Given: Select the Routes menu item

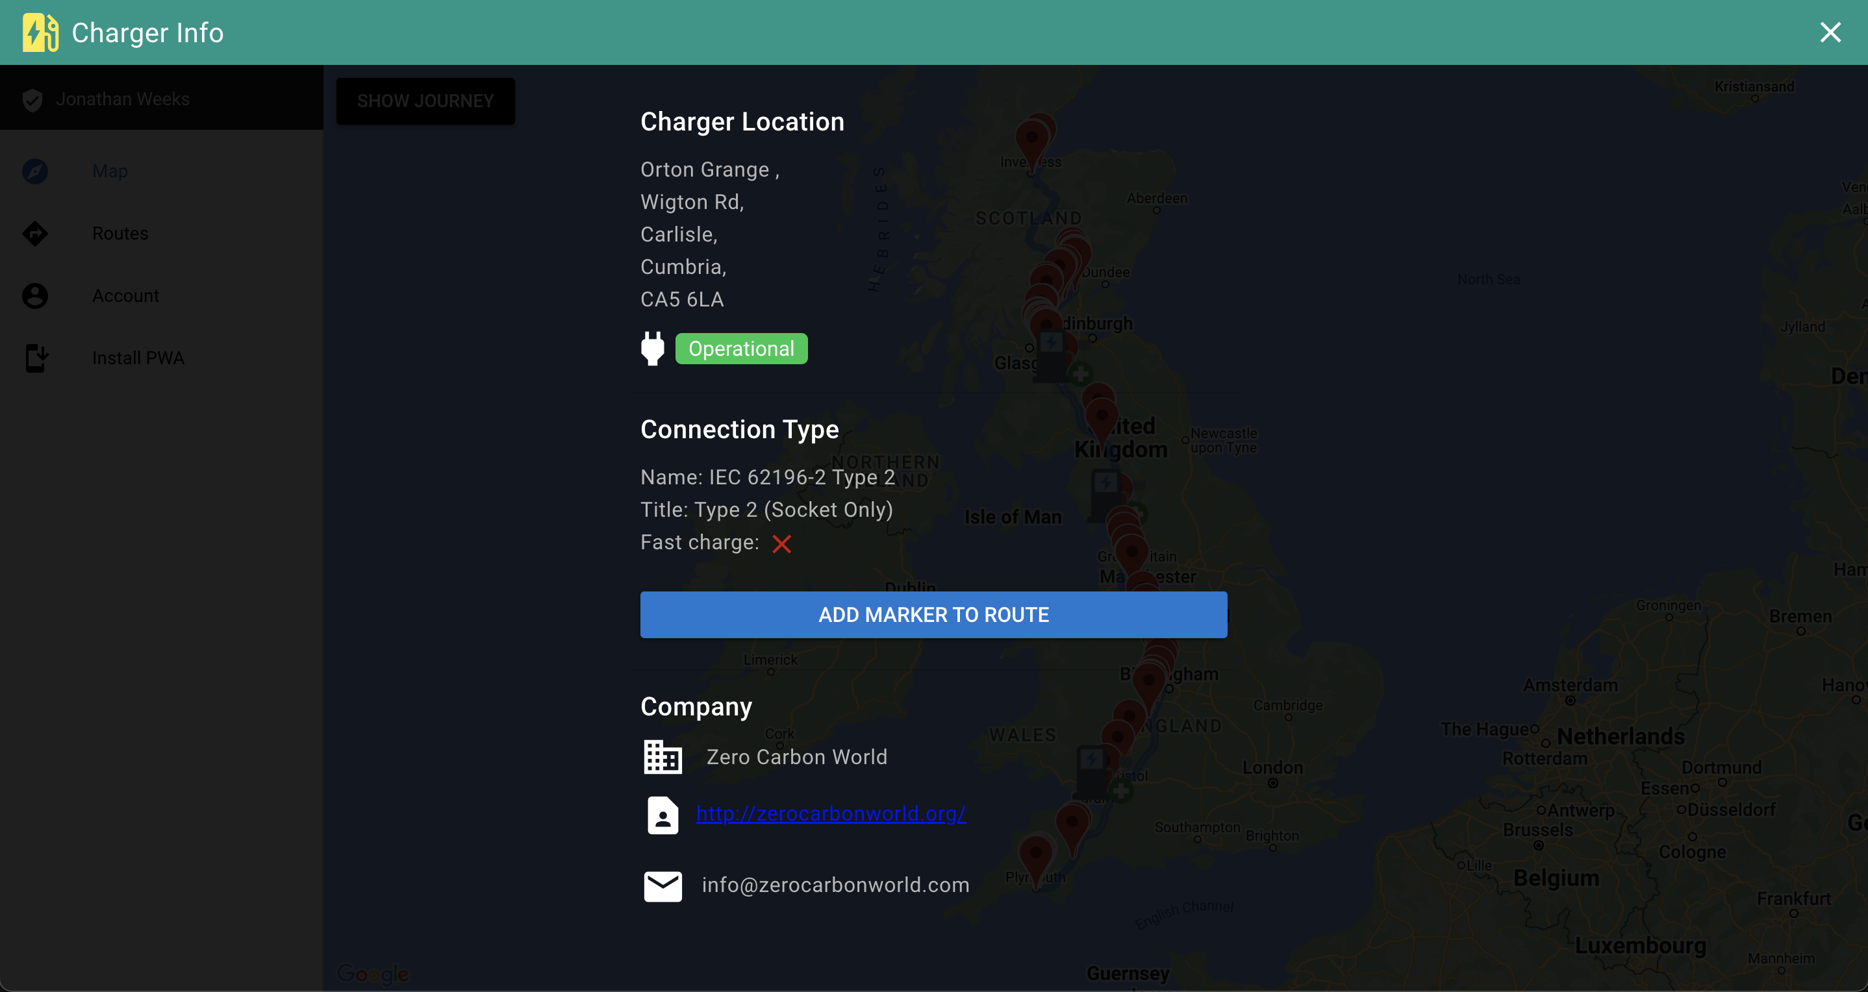Looking at the screenshot, I should pyautogui.click(x=121, y=232).
